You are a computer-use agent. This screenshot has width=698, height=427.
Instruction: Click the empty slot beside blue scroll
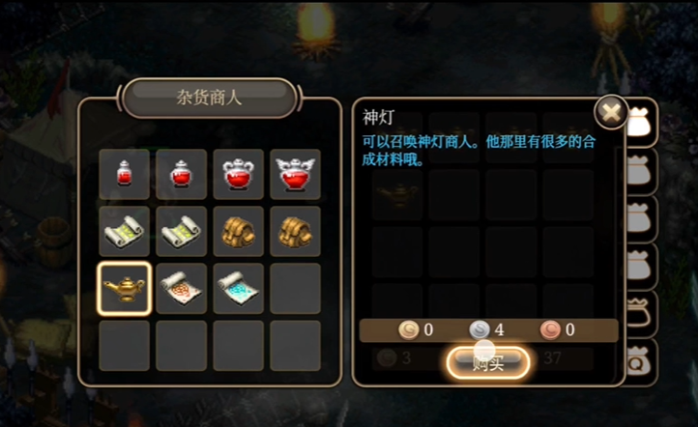coord(295,288)
